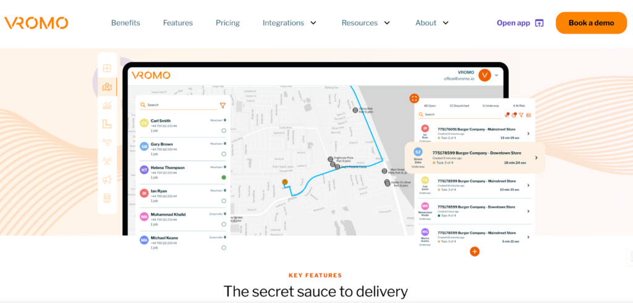This screenshot has width=633, height=303.
Task: Expand Carl Smith's Mainstreet Store job chevron
Action: pos(529,185)
